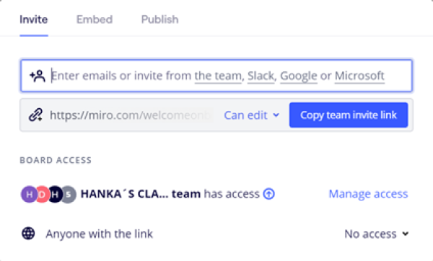Click the dark navy H avatar
The height and width of the screenshot is (261, 433).
[x=55, y=194]
